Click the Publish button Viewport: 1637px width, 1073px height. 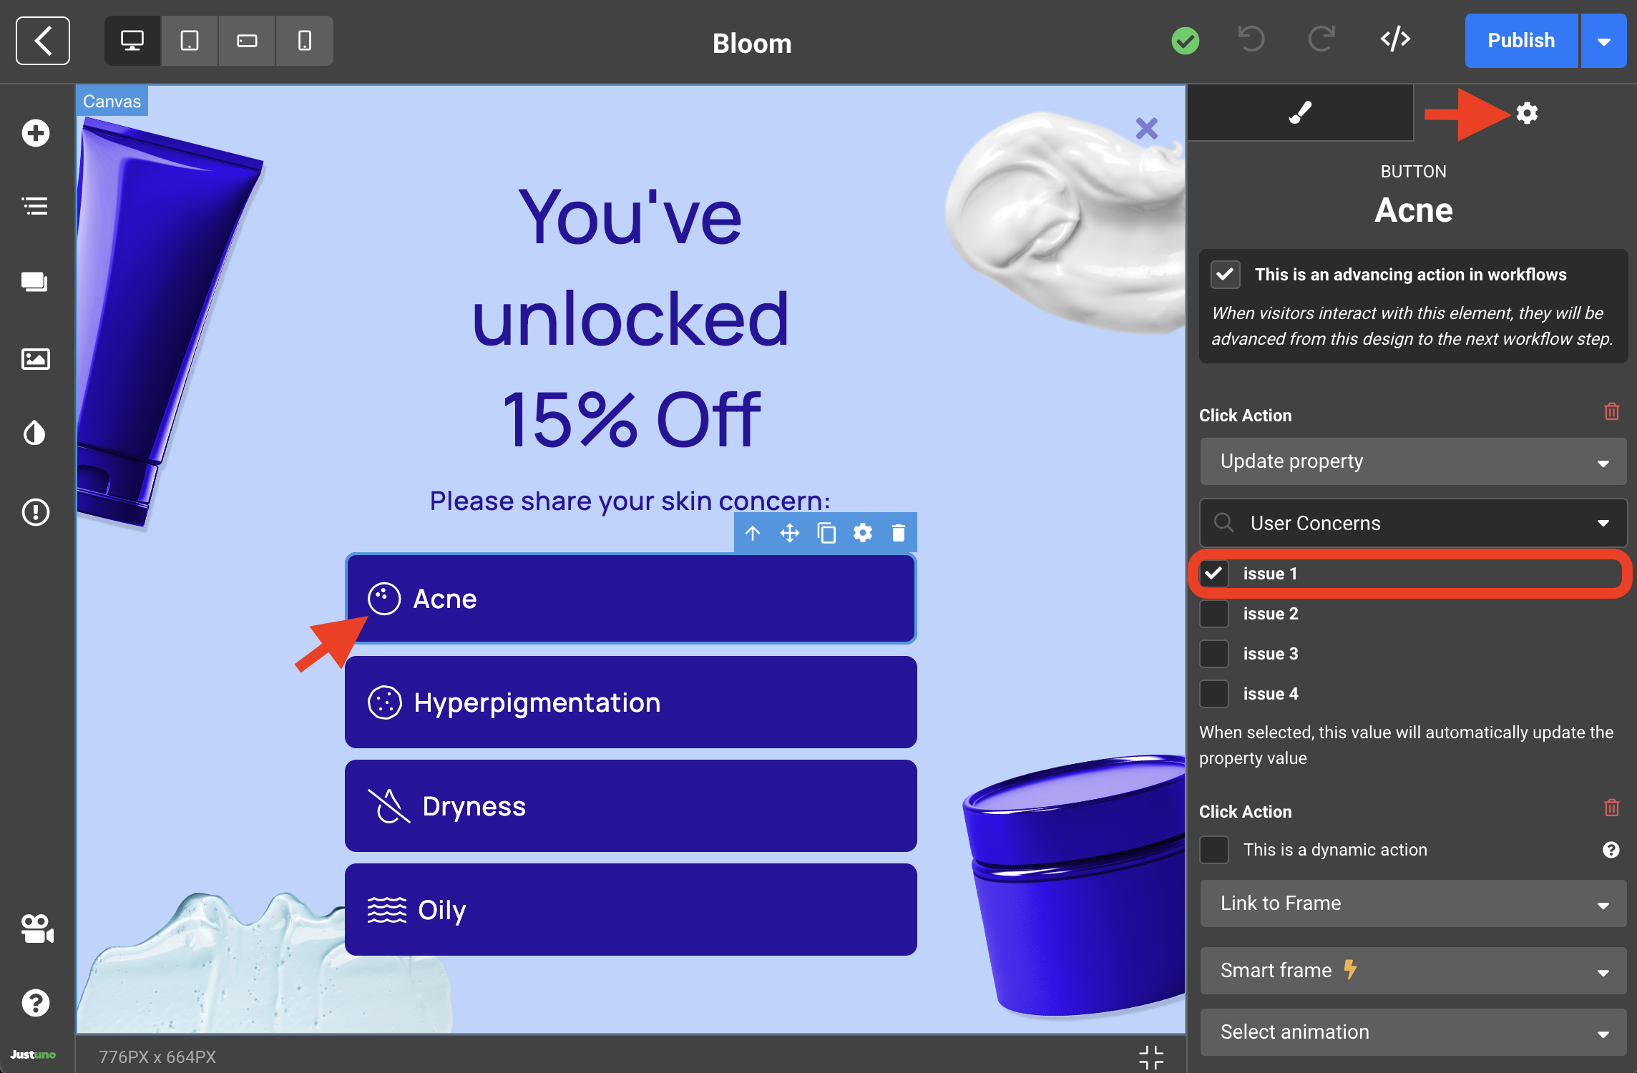click(1521, 41)
